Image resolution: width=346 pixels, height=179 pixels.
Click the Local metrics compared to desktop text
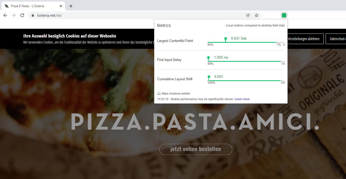(x=255, y=25)
